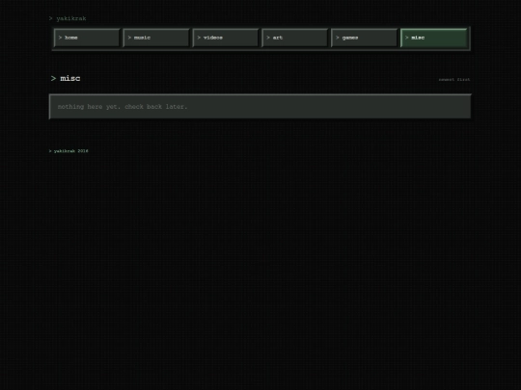
Task: Click the 'nothing here yet. check back later.' message
Action: [x=123, y=107]
